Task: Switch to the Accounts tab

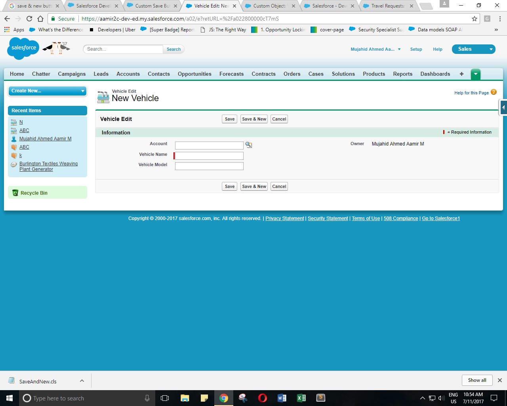Action: (x=128, y=74)
